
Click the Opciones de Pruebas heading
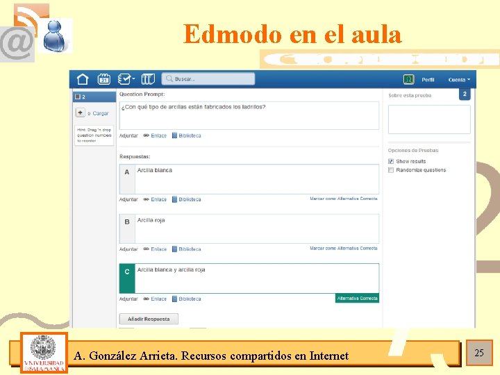tap(413, 150)
